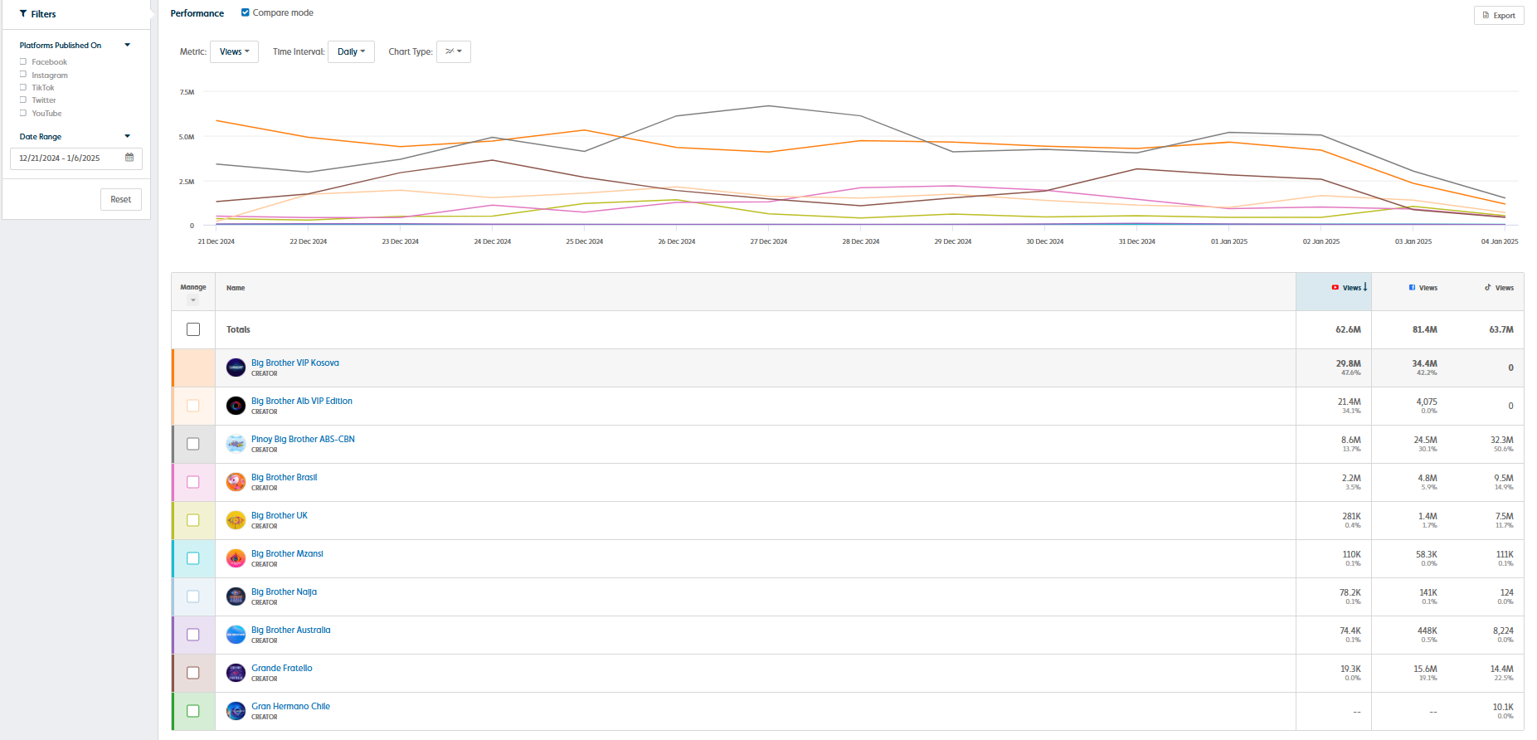Click Big Brother Australia avatar
This screenshot has width=1537, height=740.
click(236, 635)
